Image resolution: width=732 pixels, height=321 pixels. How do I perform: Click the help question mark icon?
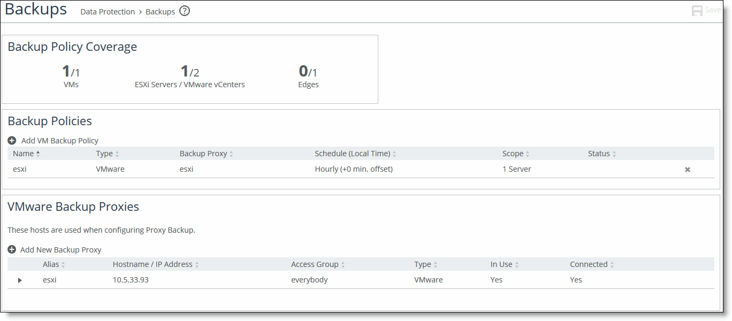coord(184,11)
